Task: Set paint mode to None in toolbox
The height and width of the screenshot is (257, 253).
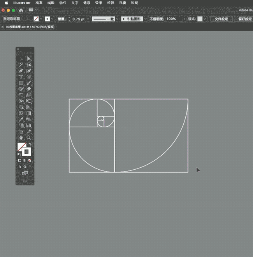Action: coord(30,160)
